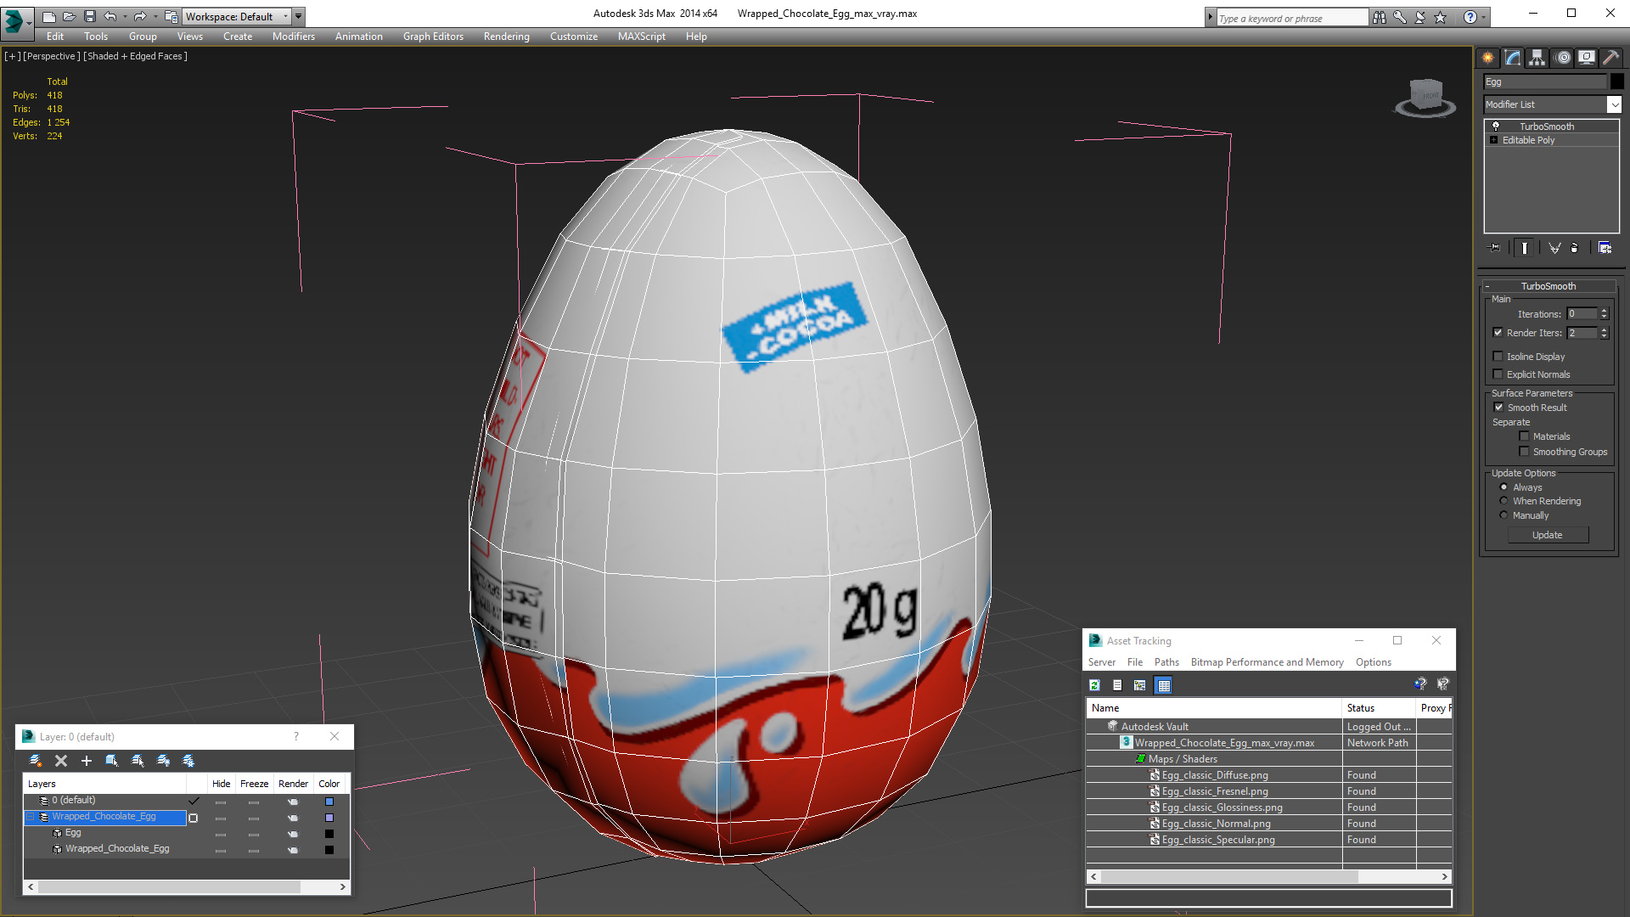Open the Modifier List dropdown
The image size is (1630, 917).
[1614, 104]
